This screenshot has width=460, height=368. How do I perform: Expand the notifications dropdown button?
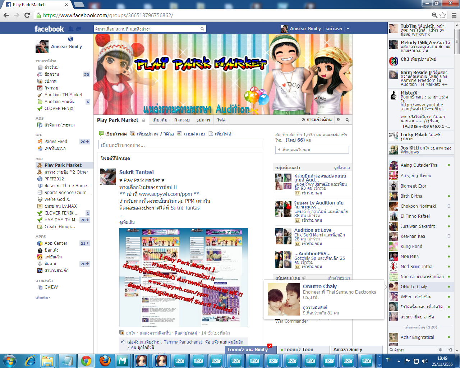(x=317, y=120)
